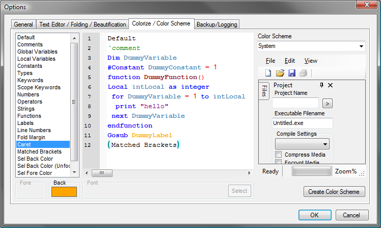Viewport: 381px width, 228px height.
Task: Click the orange DummyLabel text in preview
Action: pos(152,135)
